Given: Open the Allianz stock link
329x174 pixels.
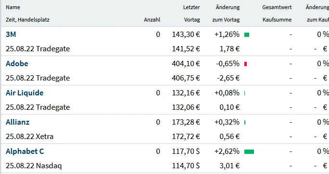Looking at the screenshot, I should (x=17, y=122).
